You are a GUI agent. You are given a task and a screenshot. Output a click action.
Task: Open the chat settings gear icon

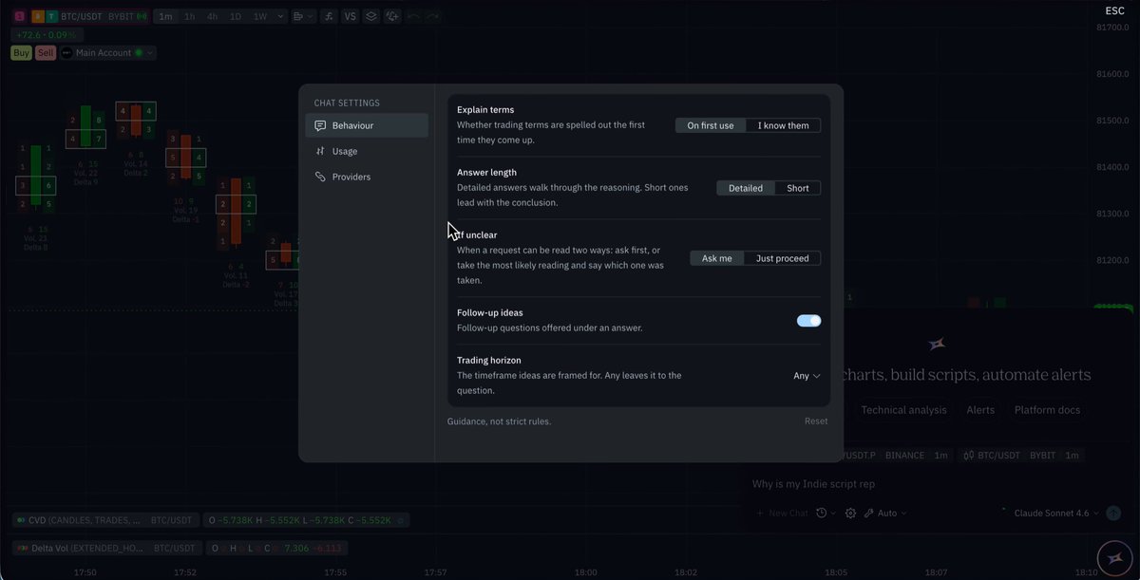(850, 513)
